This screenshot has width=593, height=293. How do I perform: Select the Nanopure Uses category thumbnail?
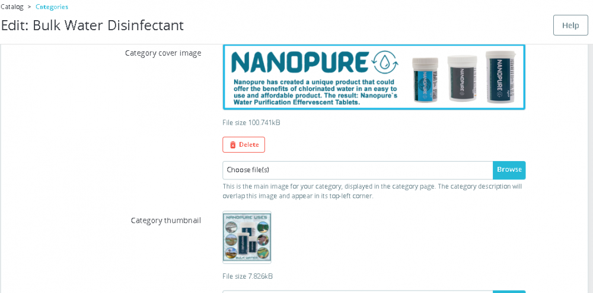point(247,237)
